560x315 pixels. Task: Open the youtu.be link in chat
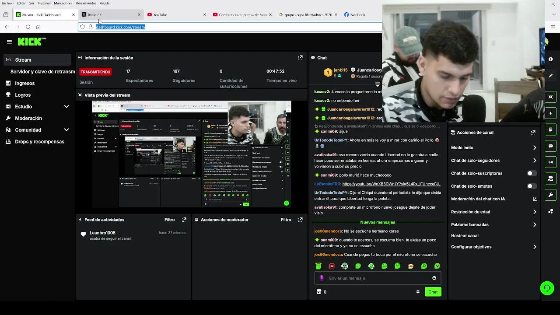coord(391,184)
